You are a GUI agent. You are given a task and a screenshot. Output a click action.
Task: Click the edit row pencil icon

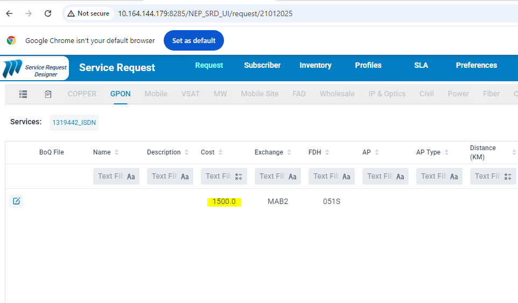pos(16,201)
